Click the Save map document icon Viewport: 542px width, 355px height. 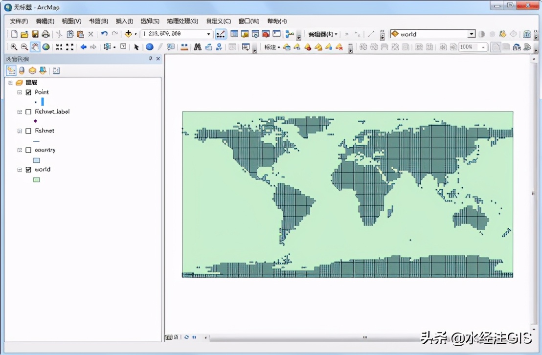pos(35,34)
